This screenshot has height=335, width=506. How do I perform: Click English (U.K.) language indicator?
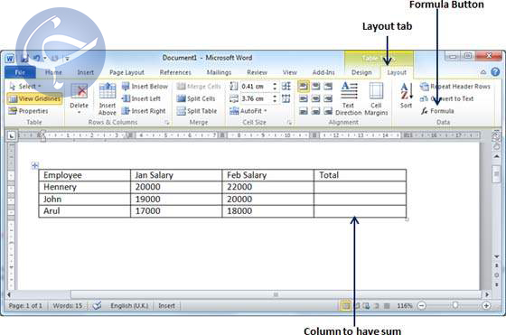click(129, 306)
